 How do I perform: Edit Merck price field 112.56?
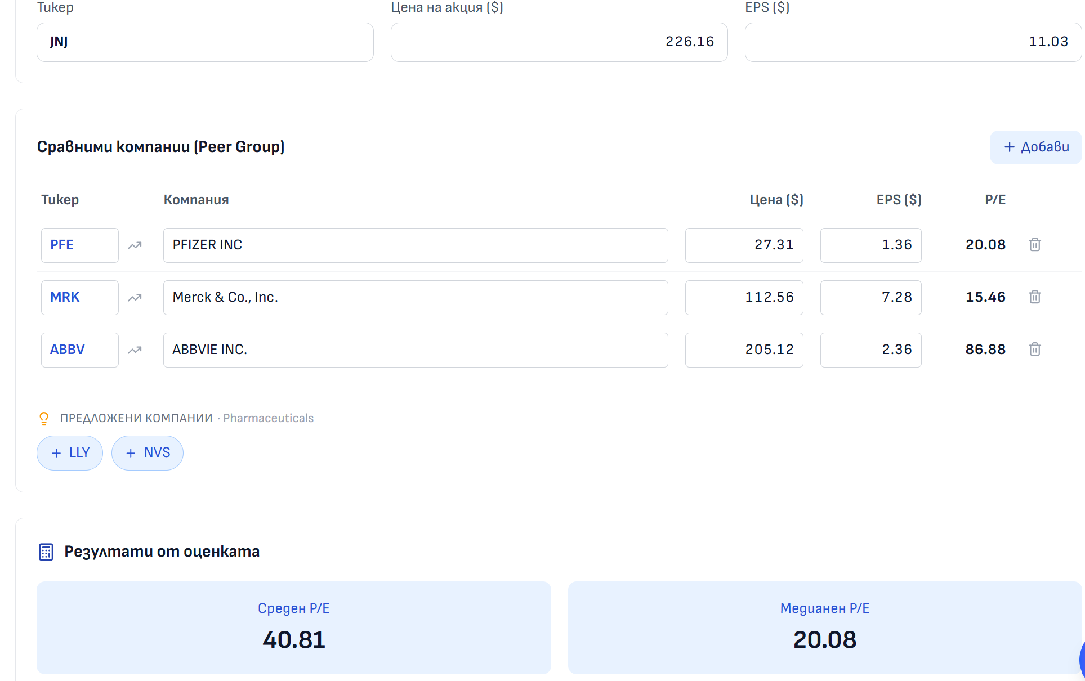click(x=744, y=298)
